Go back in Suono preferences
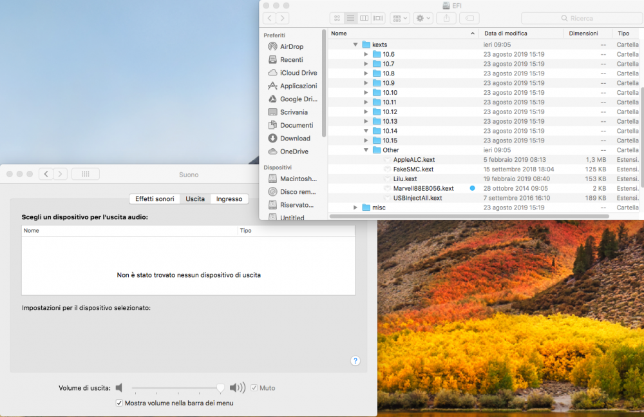Screen dimensions: 644x417 46,174
